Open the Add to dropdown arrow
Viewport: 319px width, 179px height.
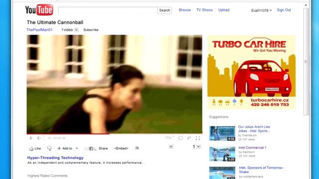(77, 148)
